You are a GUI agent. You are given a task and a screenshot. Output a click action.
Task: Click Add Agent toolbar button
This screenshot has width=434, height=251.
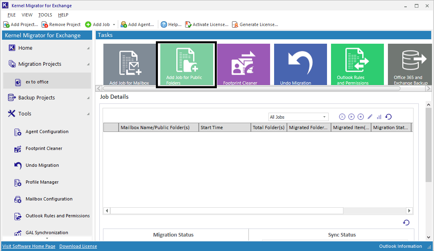(x=137, y=24)
